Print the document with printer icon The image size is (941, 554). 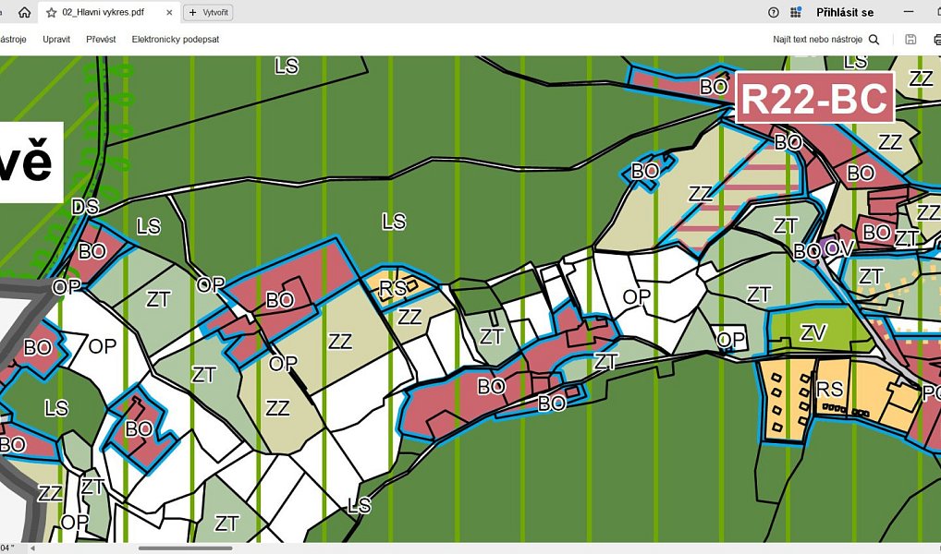(937, 40)
